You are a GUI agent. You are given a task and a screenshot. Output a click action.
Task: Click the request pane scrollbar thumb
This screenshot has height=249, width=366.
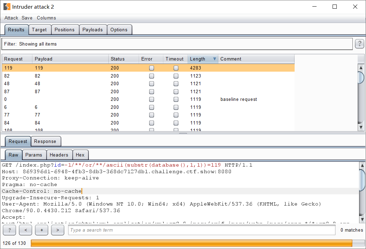coord(362,180)
